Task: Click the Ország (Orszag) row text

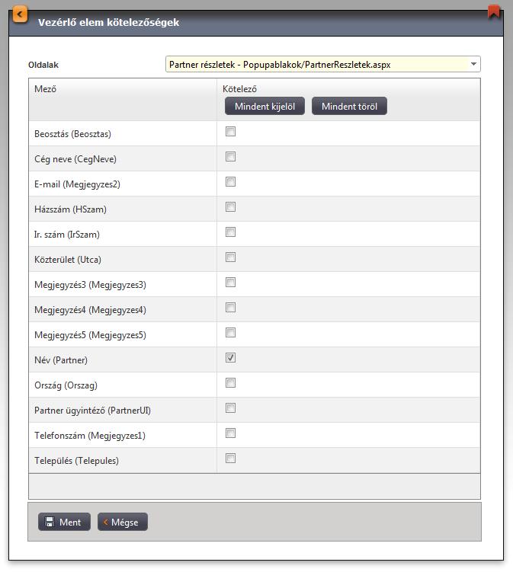Action: coord(66,385)
